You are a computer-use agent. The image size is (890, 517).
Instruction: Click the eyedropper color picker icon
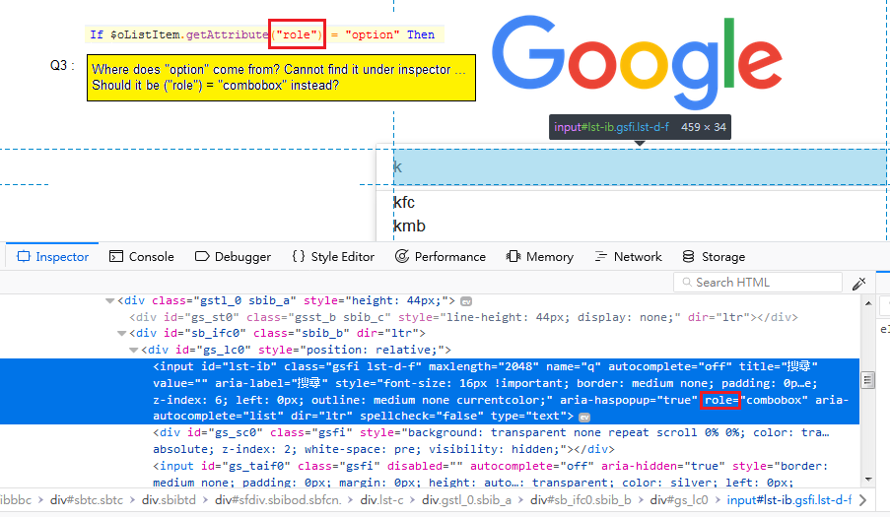click(x=858, y=283)
